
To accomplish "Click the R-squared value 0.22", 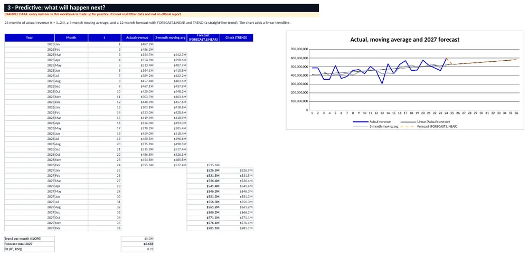I will coord(137,249).
